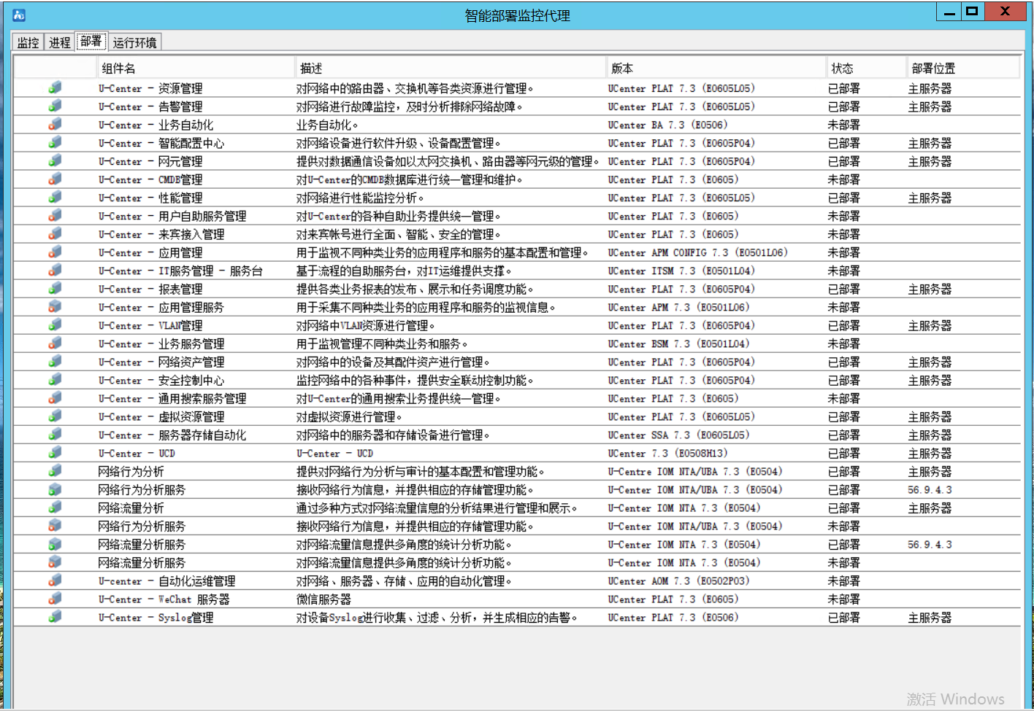The image size is (1034, 711).
Task: Click 主服务器 location in Syslog管理 row
Action: pyautogui.click(x=930, y=617)
